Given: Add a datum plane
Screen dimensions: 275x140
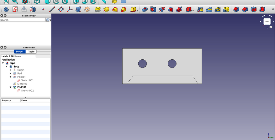Looking at the screenshot, I should [x=61, y=9].
